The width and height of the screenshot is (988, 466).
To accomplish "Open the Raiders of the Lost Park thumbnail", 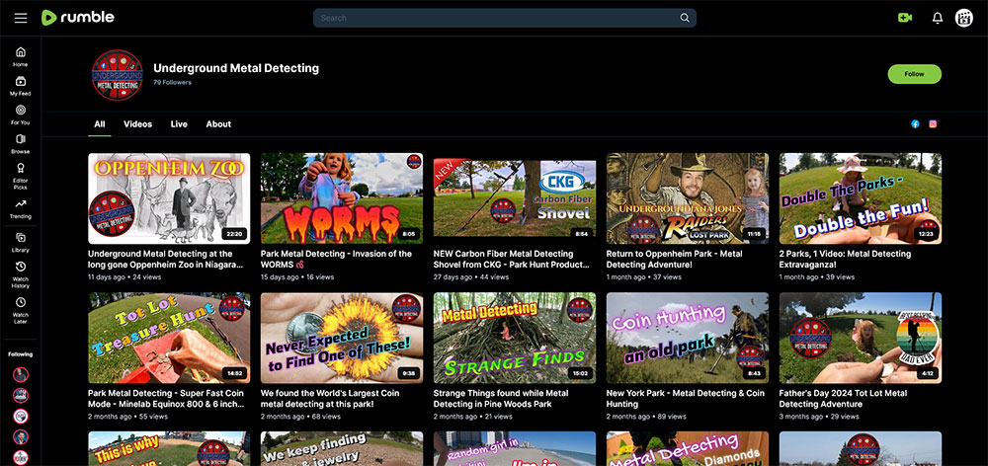I will click(x=688, y=198).
